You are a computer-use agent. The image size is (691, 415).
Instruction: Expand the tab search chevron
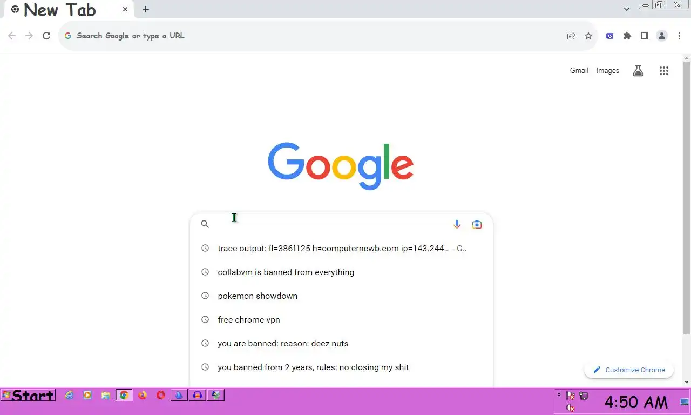click(626, 9)
